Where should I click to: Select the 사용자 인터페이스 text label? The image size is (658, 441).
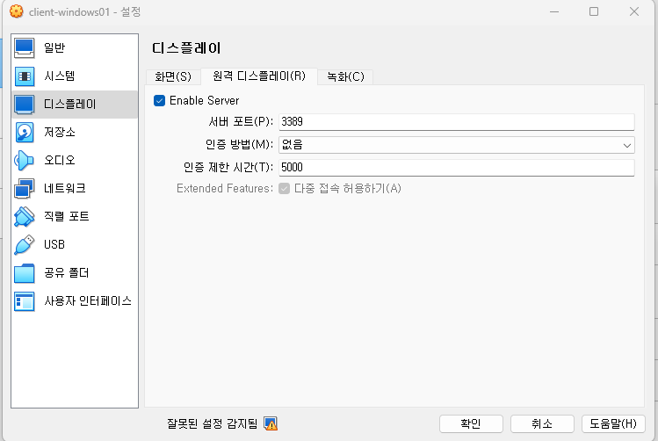(88, 301)
